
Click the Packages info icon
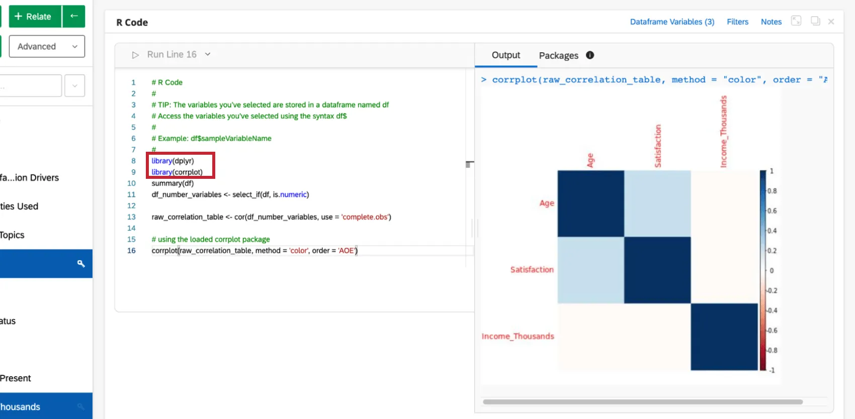click(590, 55)
